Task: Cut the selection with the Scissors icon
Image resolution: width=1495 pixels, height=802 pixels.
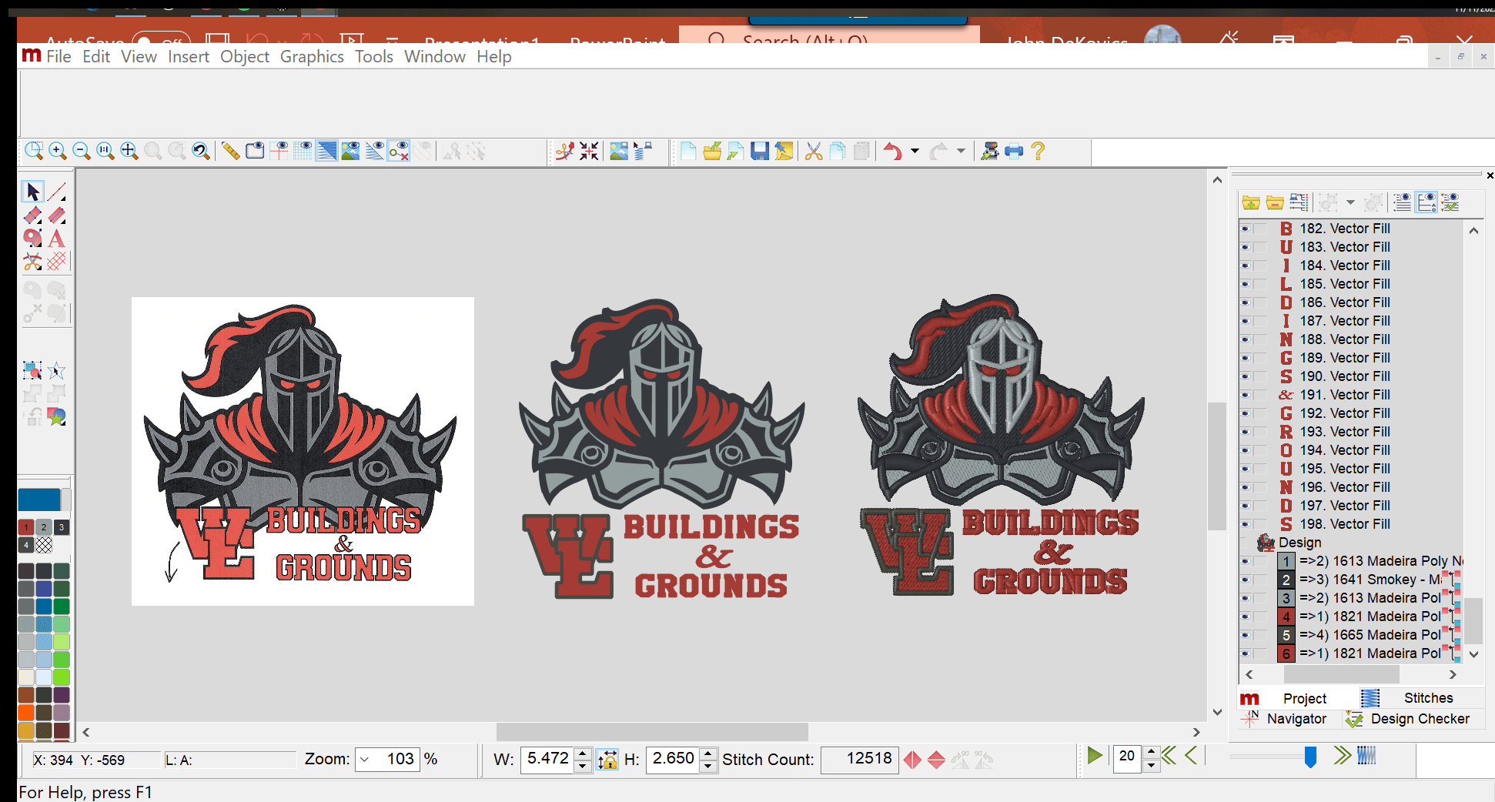Action: click(x=813, y=152)
